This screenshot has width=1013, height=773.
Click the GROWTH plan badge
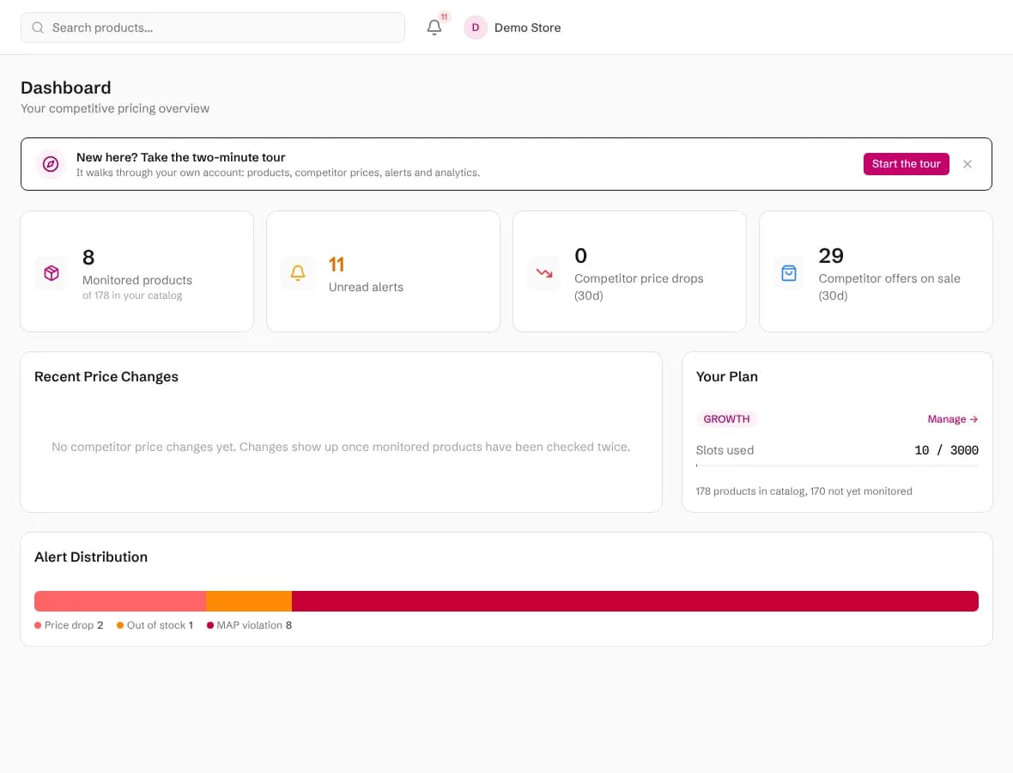tap(726, 419)
